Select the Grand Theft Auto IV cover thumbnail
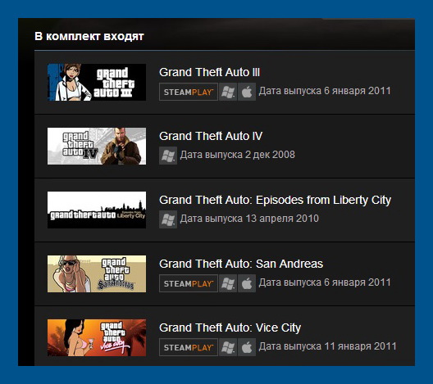The image size is (433, 384). pyautogui.click(x=97, y=146)
